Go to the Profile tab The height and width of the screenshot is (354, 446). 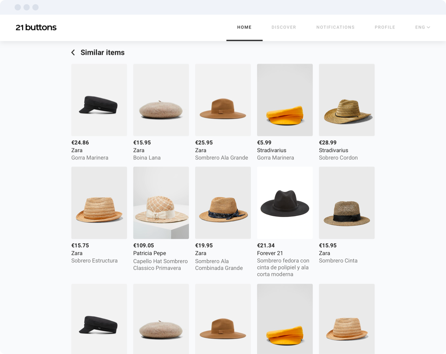pos(385,28)
